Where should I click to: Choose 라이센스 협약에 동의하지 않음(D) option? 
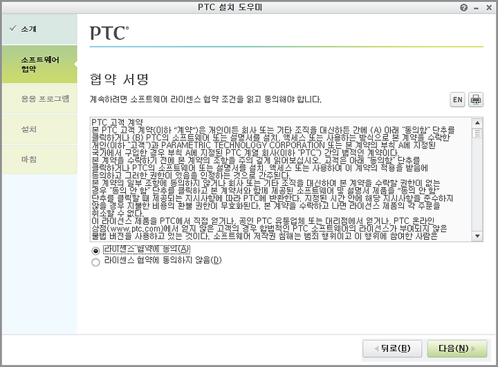95,262
